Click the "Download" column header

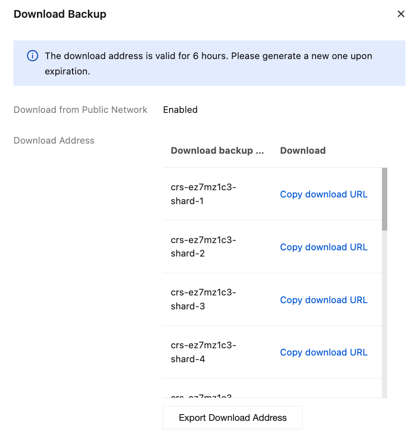303,150
